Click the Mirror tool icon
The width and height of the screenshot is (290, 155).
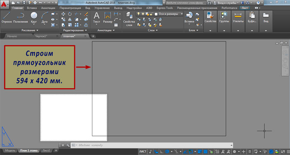[70, 19]
